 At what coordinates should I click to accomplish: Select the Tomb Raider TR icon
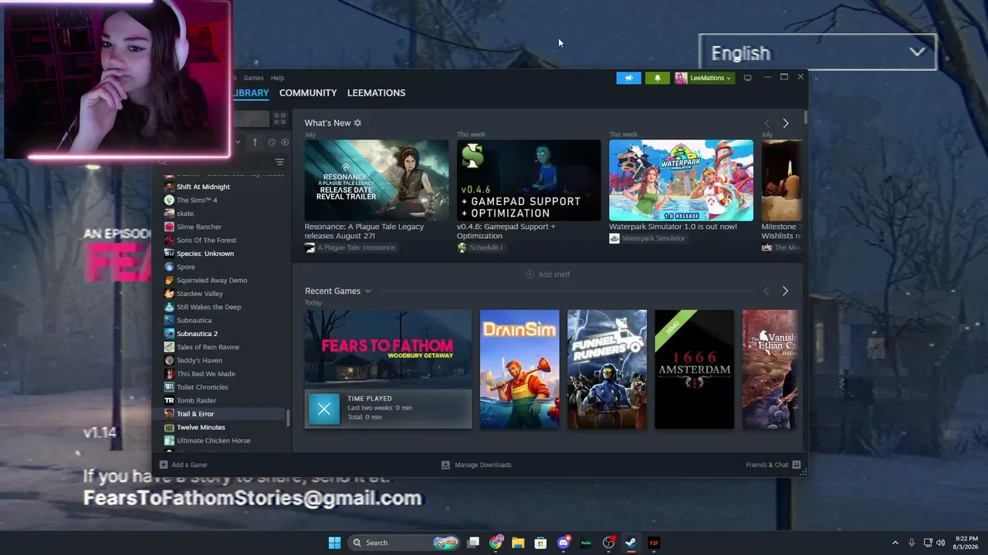(x=169, y=400)
